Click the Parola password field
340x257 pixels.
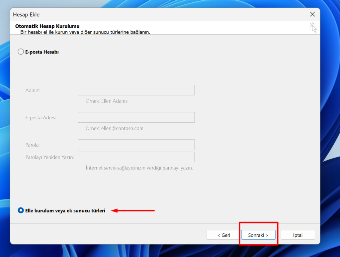click(x=136, y=145)
